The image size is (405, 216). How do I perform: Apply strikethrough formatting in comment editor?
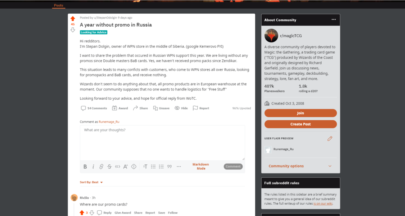click(x=109, y=167)
